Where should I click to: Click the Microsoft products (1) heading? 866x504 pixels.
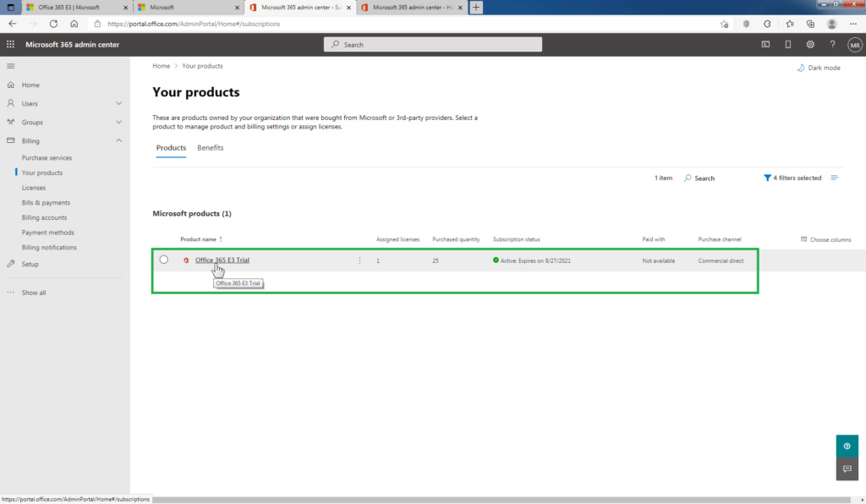(192, 213)
